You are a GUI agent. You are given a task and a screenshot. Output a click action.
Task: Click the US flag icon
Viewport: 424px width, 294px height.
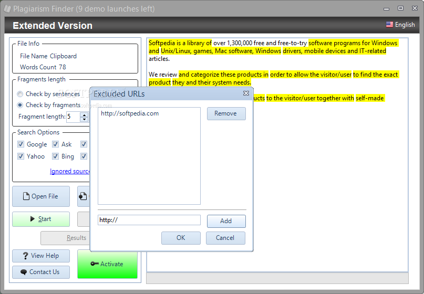[389, 25]
